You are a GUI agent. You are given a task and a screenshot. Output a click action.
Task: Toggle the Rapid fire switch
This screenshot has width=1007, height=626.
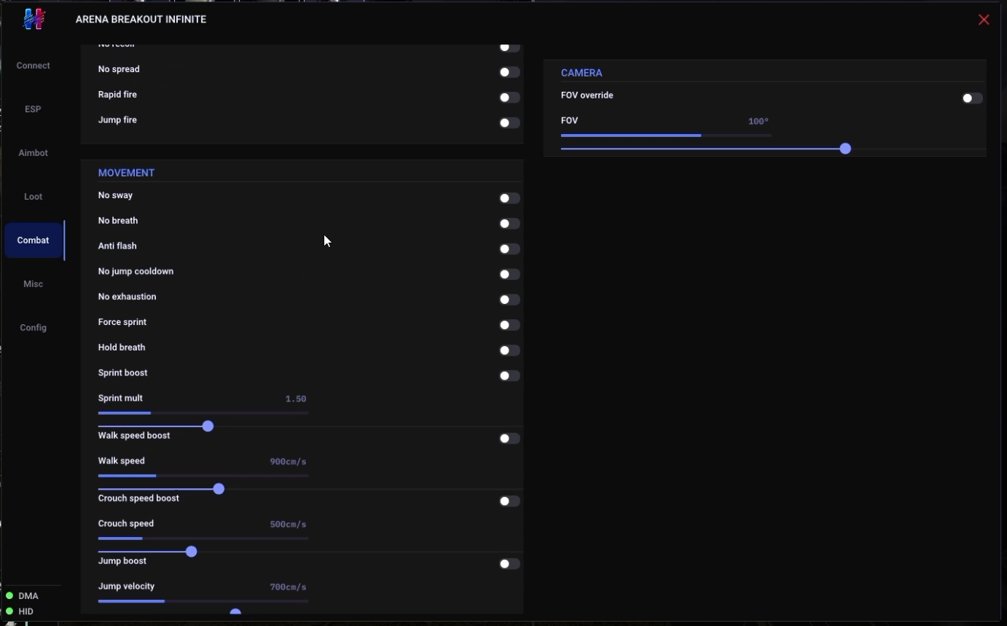pyautogui.click(x=509, y=98)
